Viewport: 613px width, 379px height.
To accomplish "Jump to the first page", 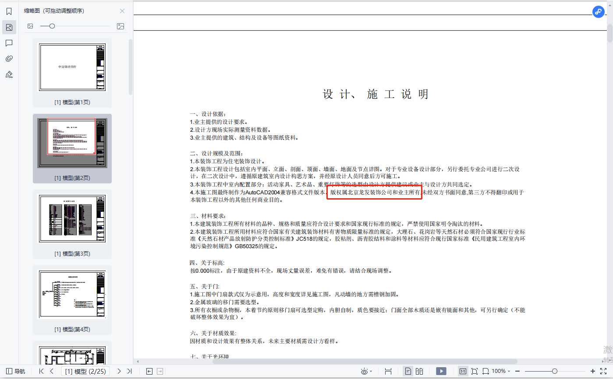I will [x=42, y=371].
